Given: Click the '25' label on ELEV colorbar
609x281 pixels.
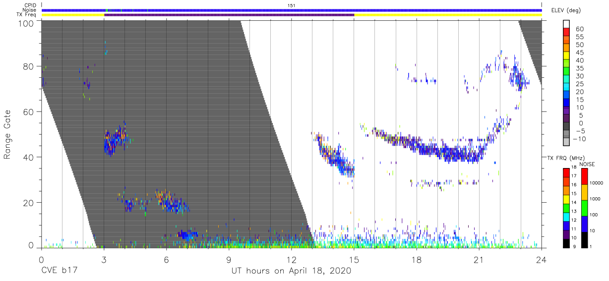Looking at the screenshot, I should click(579, 84).
